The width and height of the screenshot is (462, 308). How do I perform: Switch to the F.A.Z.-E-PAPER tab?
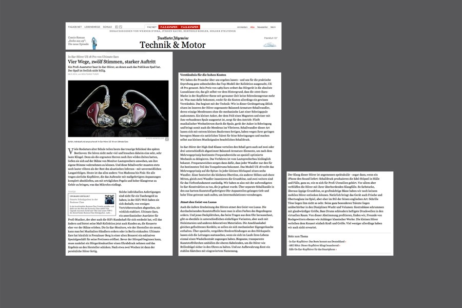pos(169,27)
